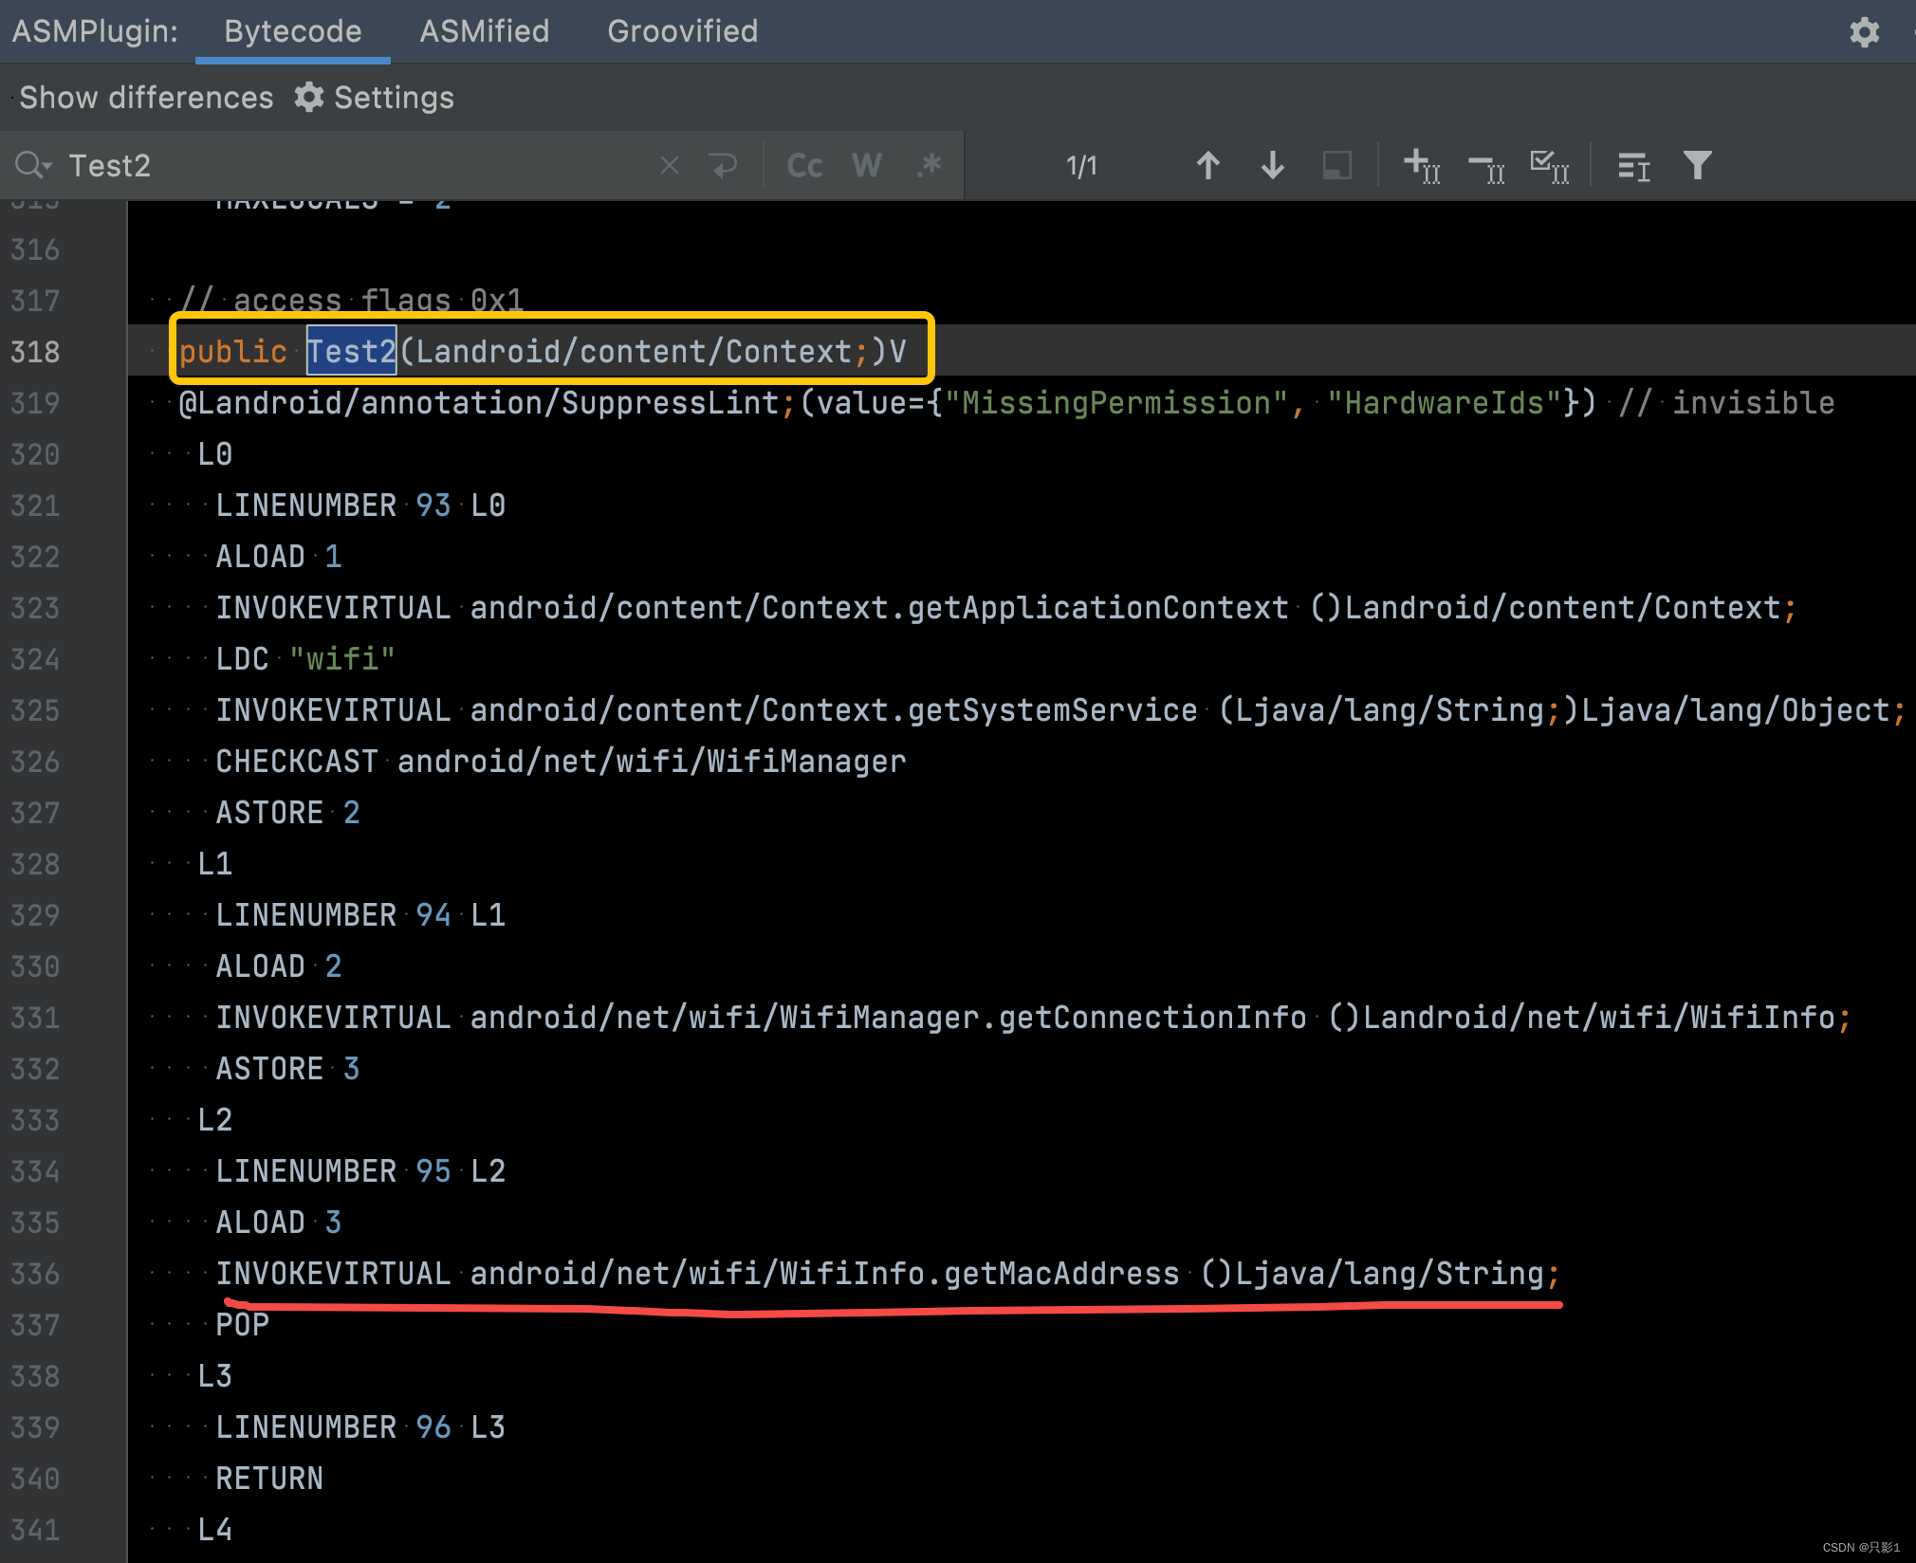Open the ASMified tab
This screenshot has width=1916, height=1563.
(x=484, y=31)
